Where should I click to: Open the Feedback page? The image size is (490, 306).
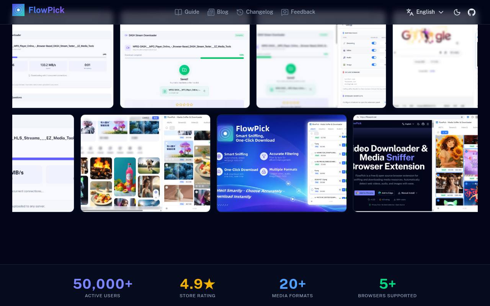tap(298, 12)
